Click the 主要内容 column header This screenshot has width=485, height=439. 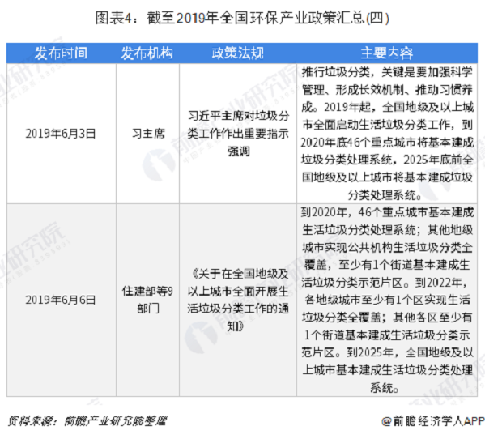387,53
